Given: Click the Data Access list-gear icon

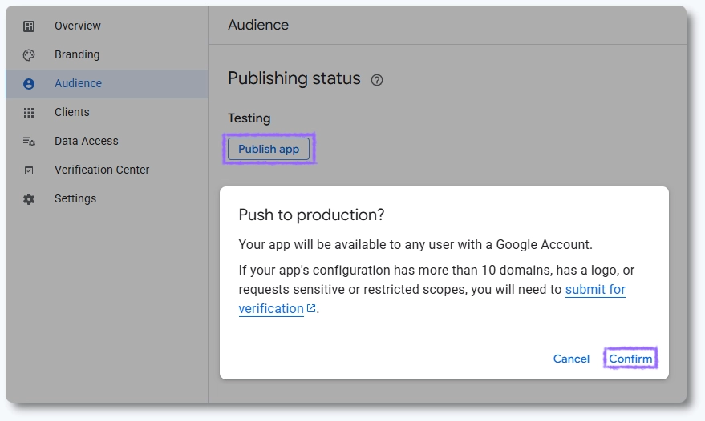Looking at the screenshot, I should tap(29, 142).
